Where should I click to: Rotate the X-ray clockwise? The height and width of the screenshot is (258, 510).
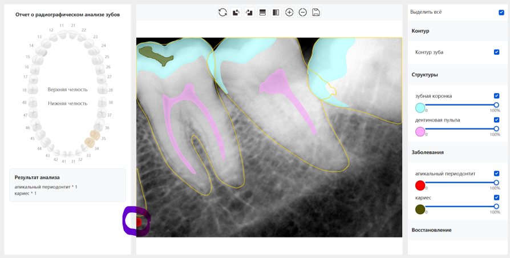249,12
